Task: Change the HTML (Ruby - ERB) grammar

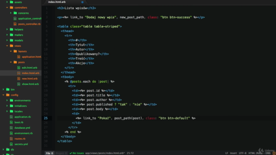Action: (x=259, y=153)
